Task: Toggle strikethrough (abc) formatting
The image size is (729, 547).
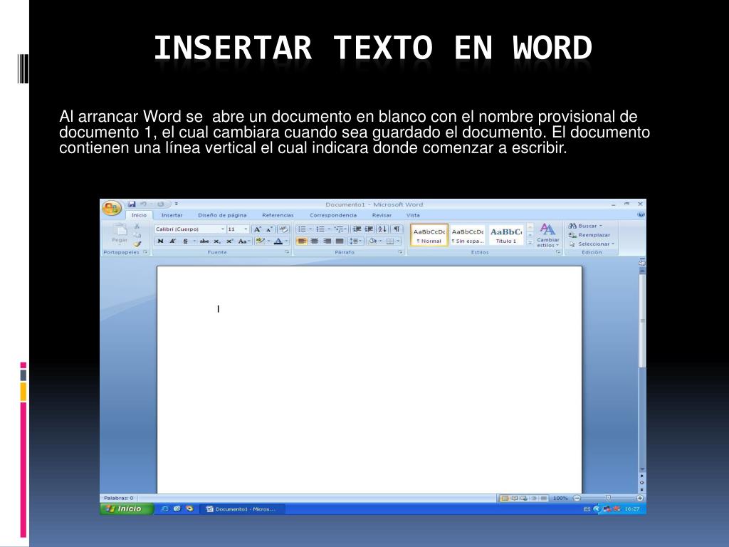Action: (x=204, y=241)
